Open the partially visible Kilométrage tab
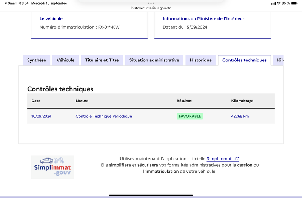Viewport: 302px width, 198px height. coord(278,60)
